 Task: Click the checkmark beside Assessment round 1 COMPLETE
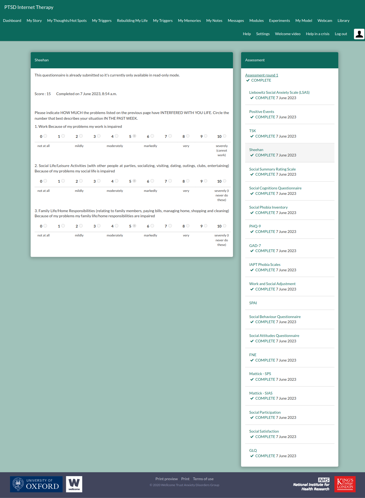click(x=248, y=80)
